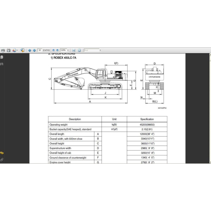
Task: Click dimension label 'D' above rear view
Action: tap(155, 64)
